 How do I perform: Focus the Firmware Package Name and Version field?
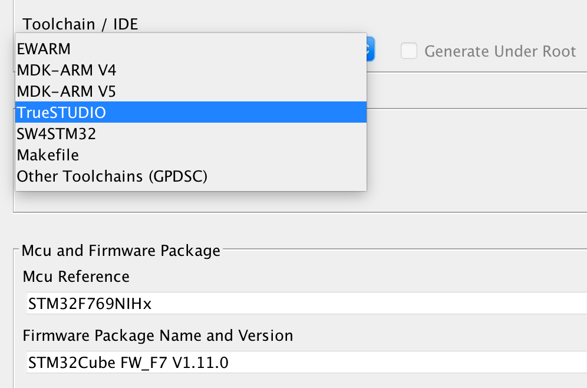pos(306,362)
